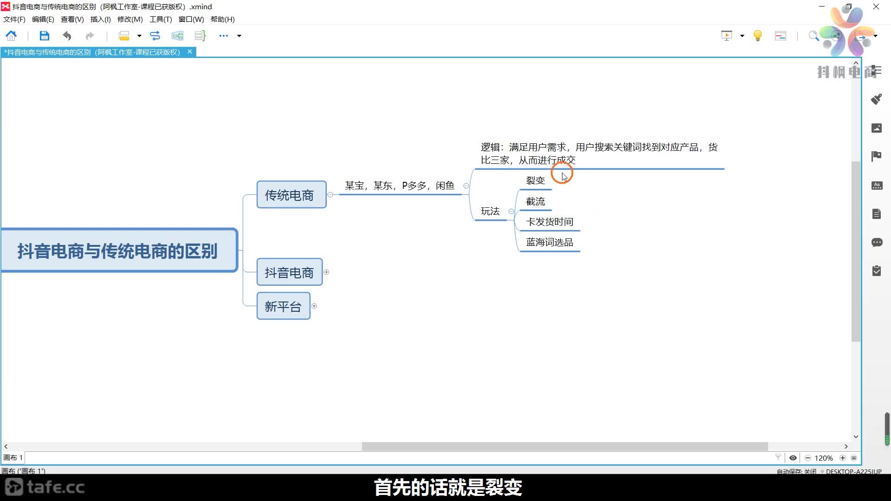Open the more tools ellipsis

(x=224, y=36)
